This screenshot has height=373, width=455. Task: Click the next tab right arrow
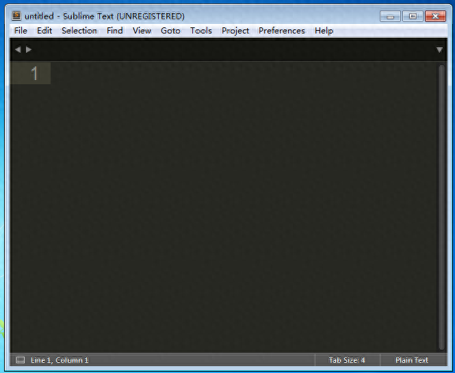[x=29, y=50]
